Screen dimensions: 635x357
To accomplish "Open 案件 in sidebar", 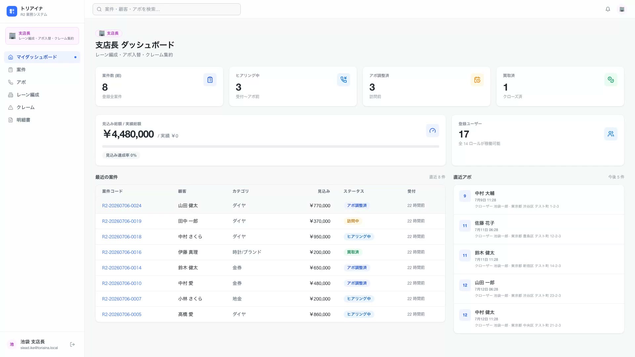I will click(42, 70).
